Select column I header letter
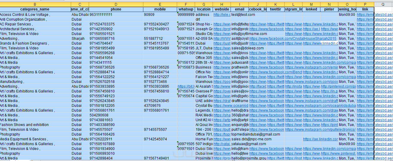The height and width of the screenshot is (161, 393). pyautogui.click(x=240, y=4)
